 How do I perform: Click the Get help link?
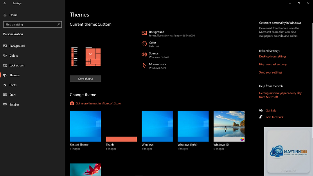(271, 111)
